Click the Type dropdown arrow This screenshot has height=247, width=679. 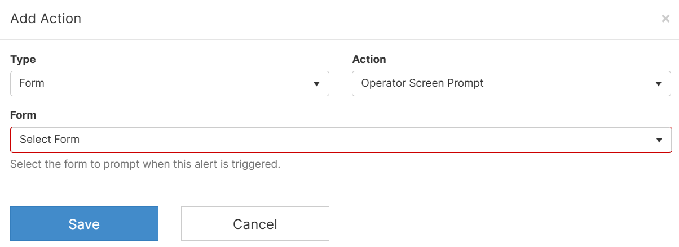[316, 84]
